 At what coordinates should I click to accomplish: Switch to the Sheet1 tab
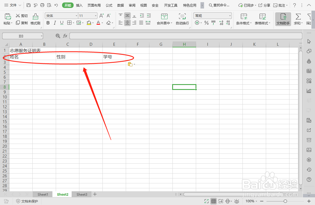coord(43,194)
